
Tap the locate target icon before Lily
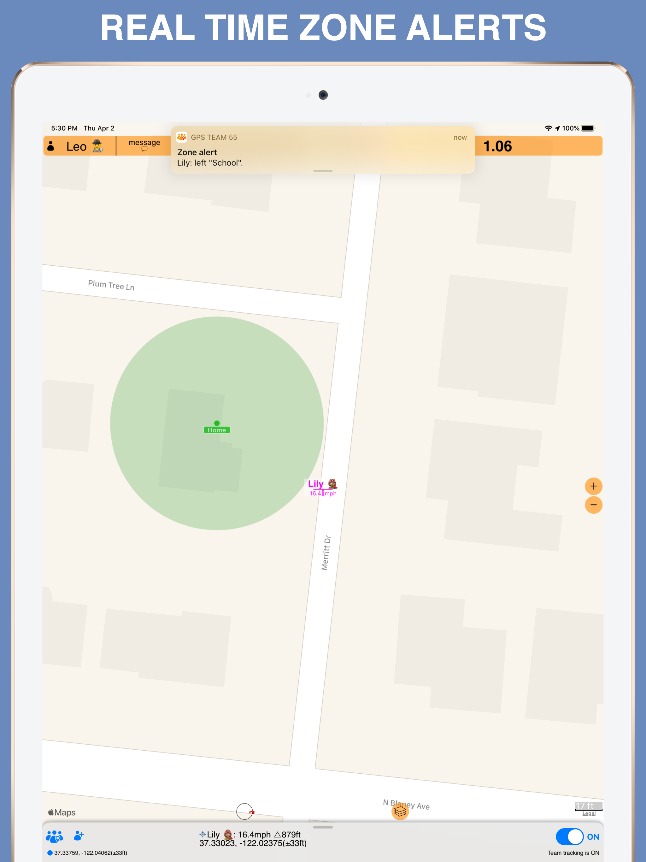point(202,834)
